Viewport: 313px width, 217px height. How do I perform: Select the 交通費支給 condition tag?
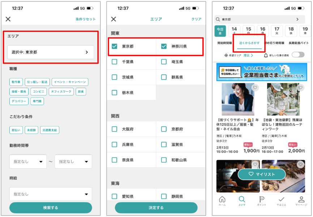[50, 130]
